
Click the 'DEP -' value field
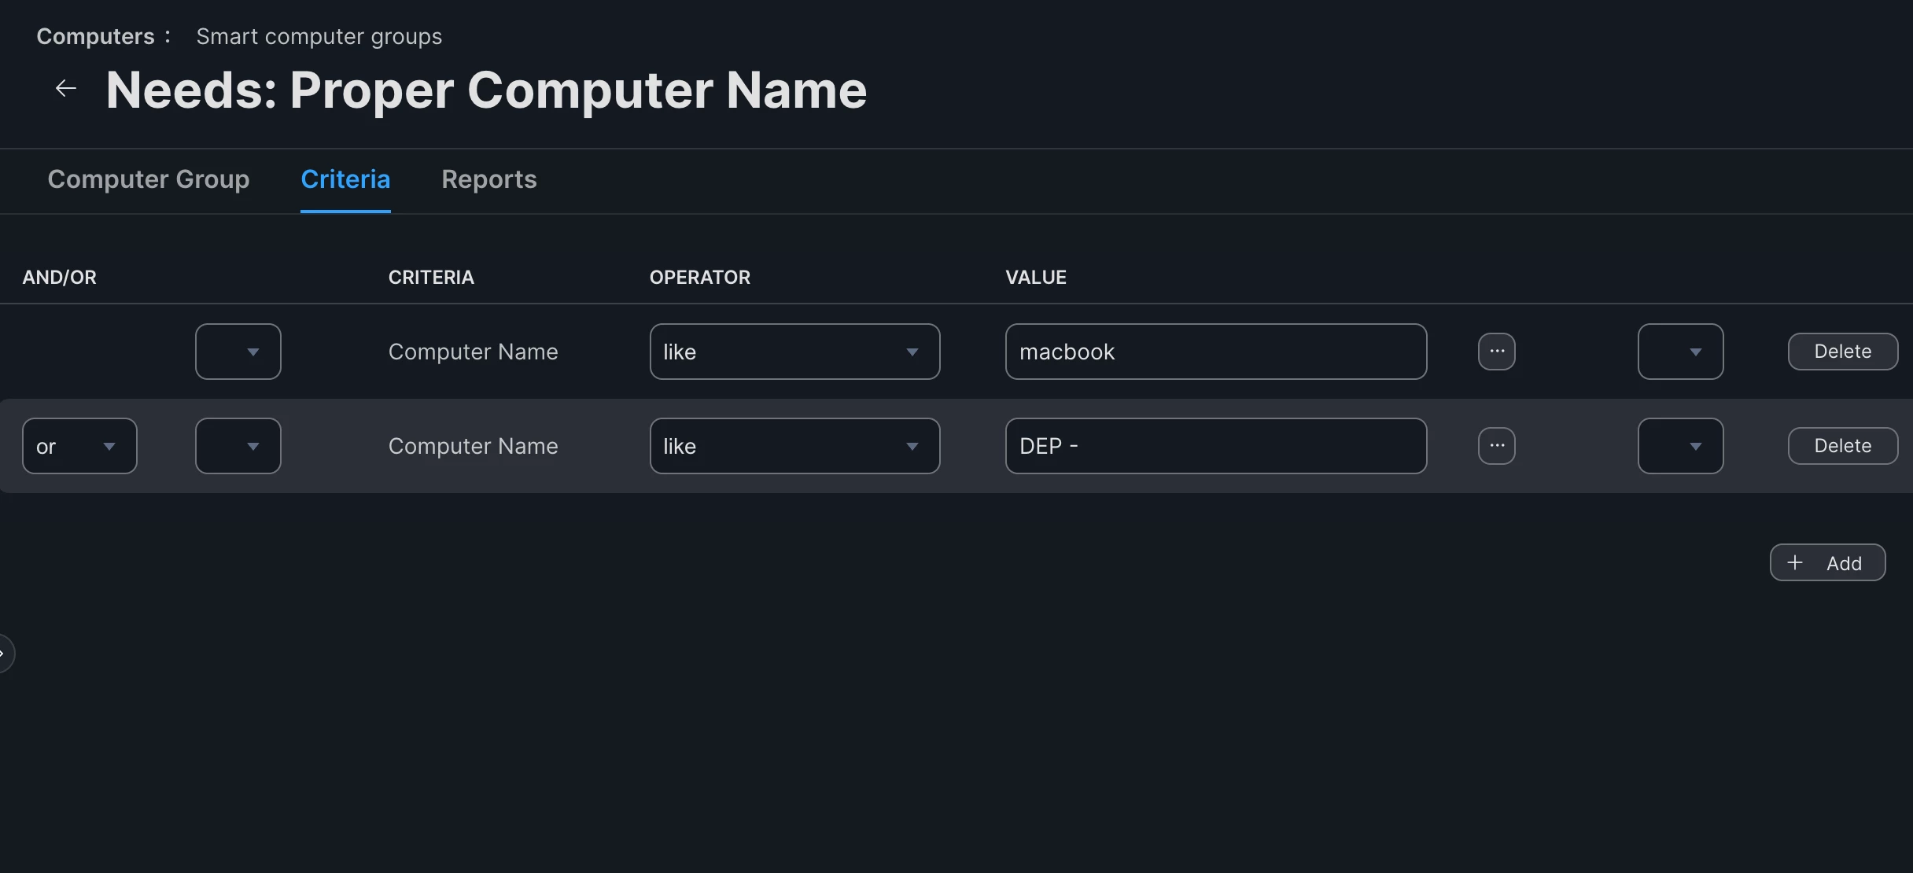click(x=1215, y=446)
